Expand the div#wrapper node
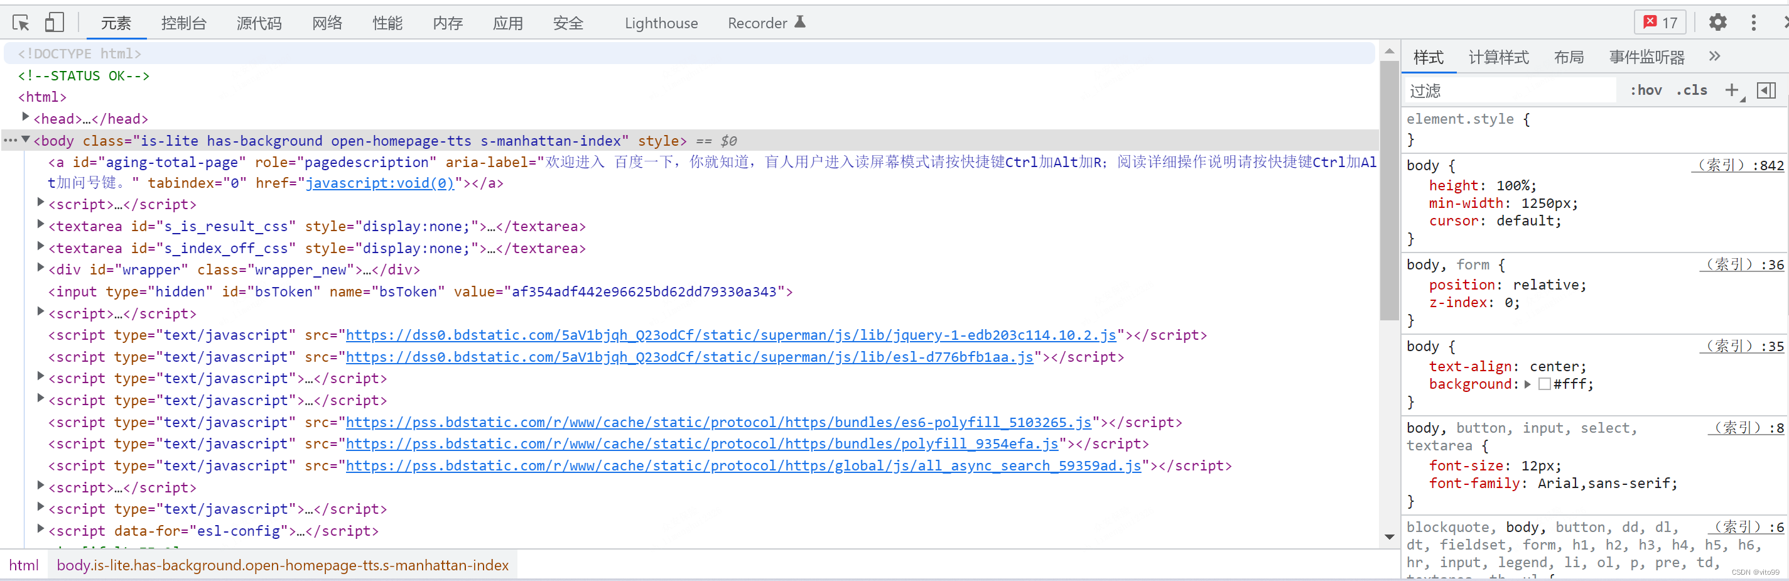The image size is (1789, 581). tap(40, 268)
